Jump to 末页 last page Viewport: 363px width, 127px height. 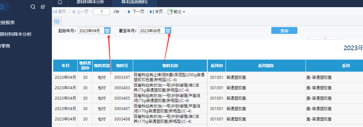pyautogui.click(x=156, y=11)
